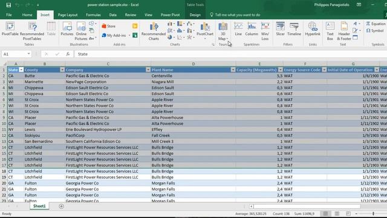Switch to the Page Layout tab
Image resolution: width=387 pixels, height=218 pixels.
(x=68, y=15)
